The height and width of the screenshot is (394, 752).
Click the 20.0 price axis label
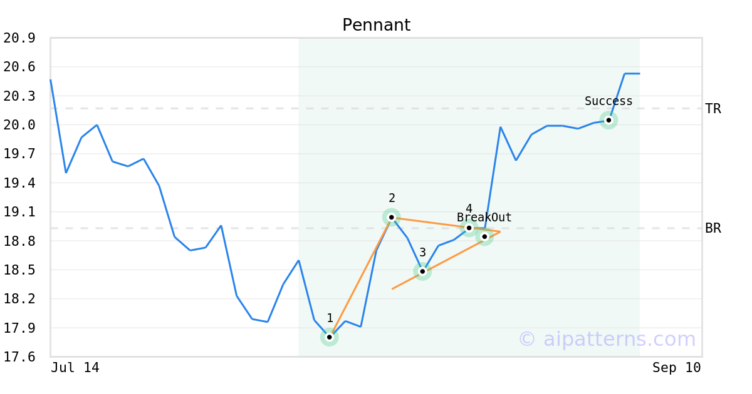click(19, 125)
